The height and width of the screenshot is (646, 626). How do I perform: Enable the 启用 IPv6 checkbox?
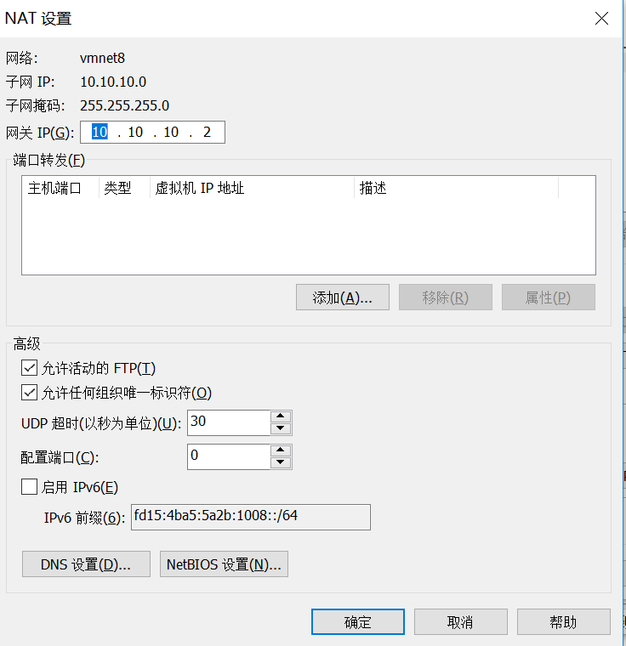tap(29, 487)
